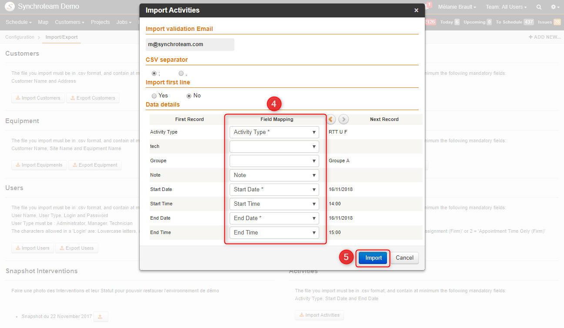Image resolution: width=564 pixels, height=328 pixels.
Task: Open the empty mapping dropdown for tech
Action: click(274, 147)
